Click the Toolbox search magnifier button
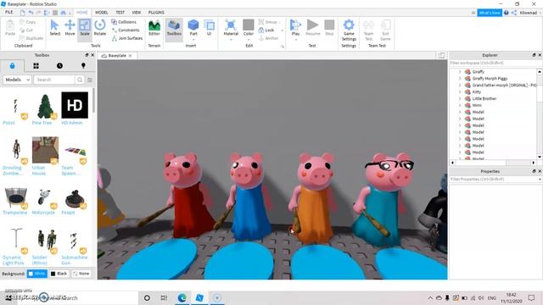This screenshot has height=305, width=543. (x=80, y=80)
